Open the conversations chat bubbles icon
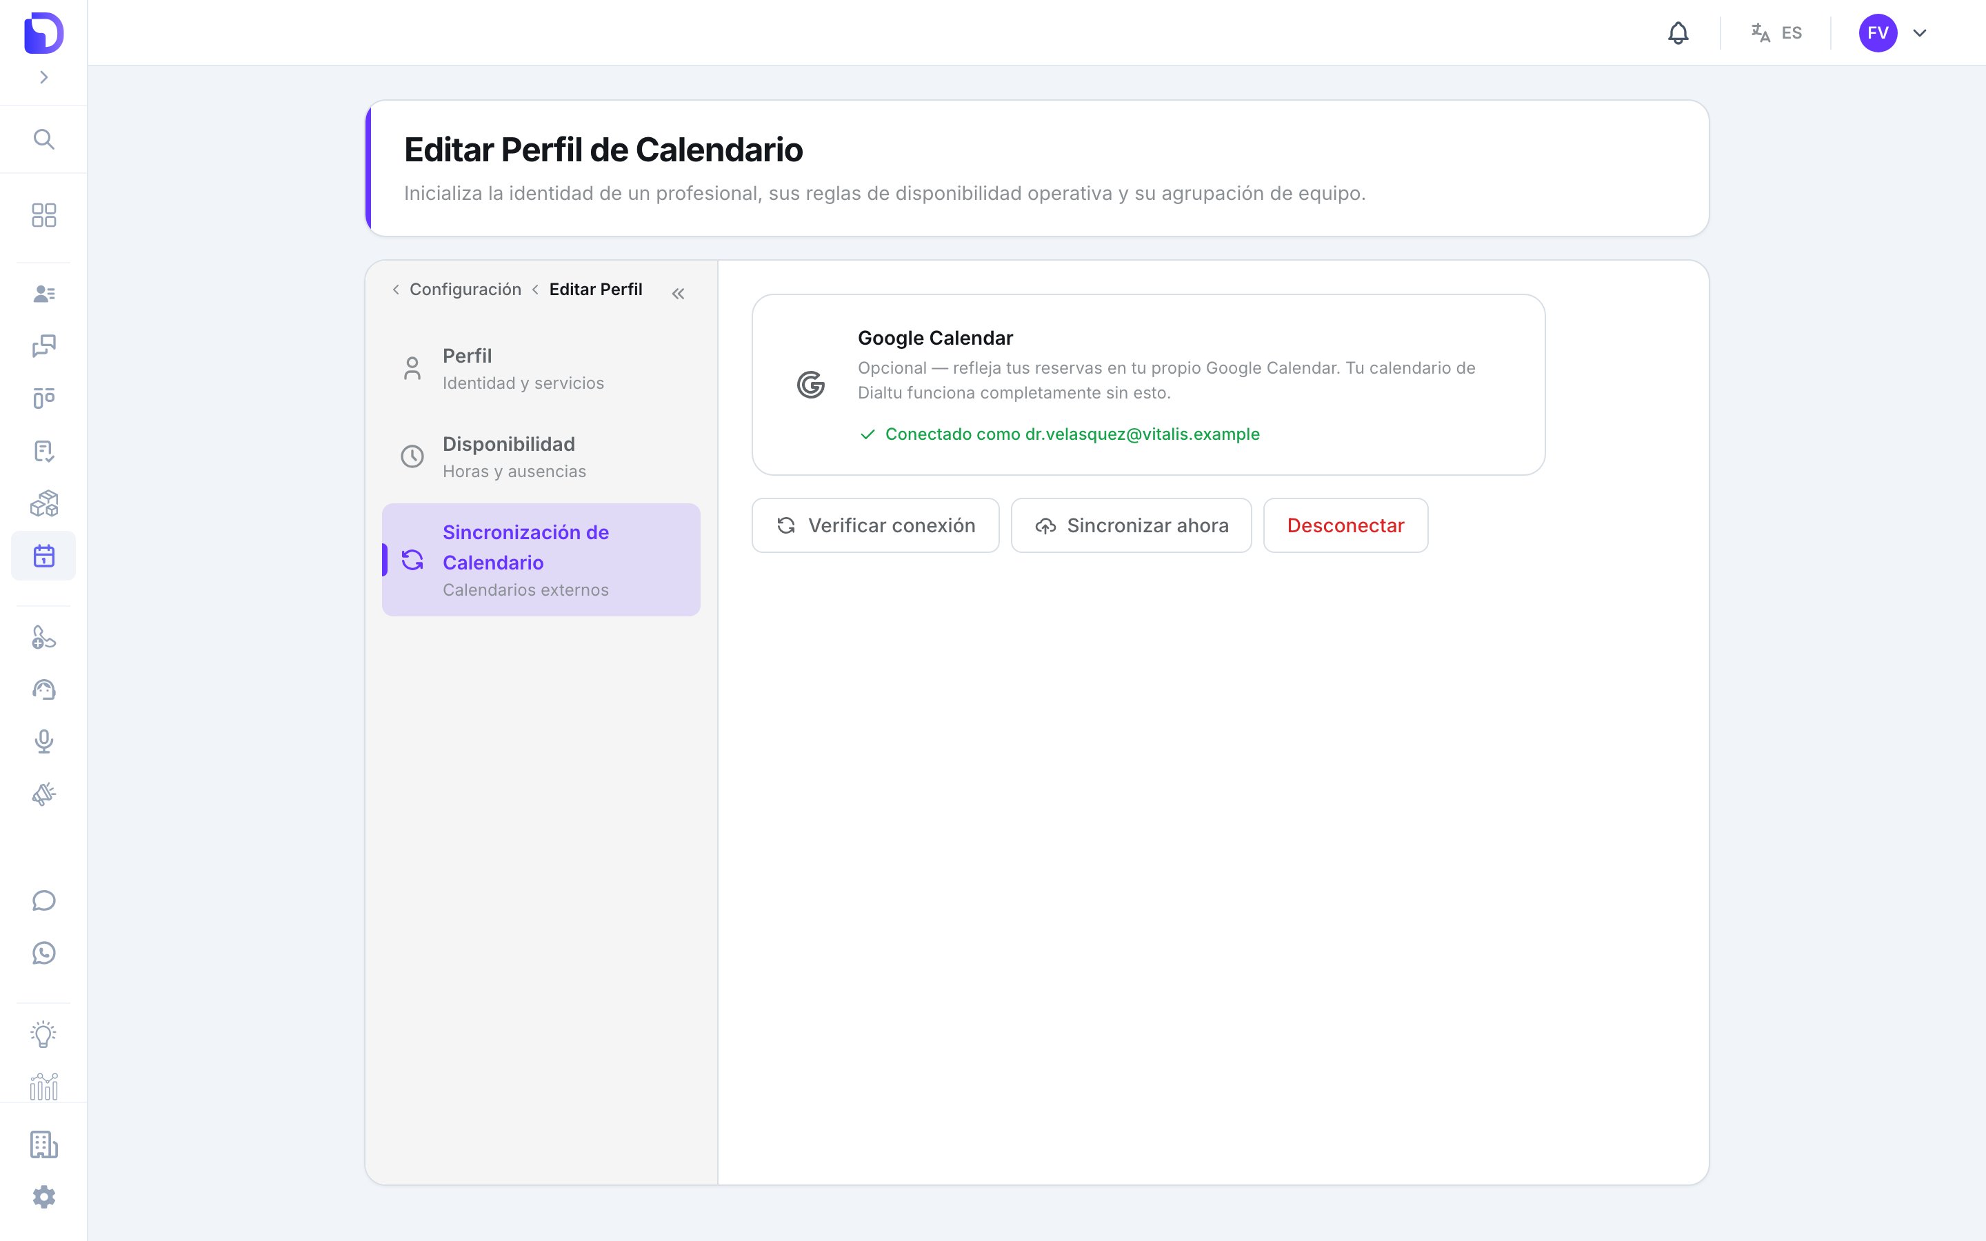 pyautogui.click(x=43, y=346)
